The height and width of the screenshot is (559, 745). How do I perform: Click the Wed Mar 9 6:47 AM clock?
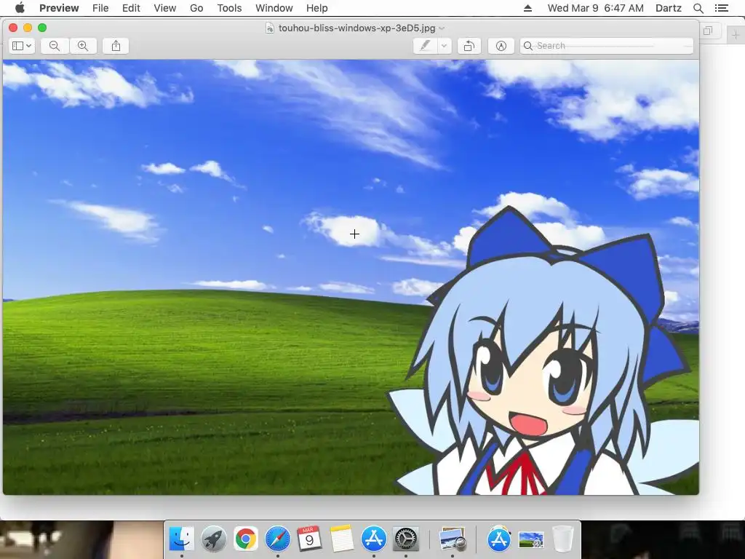tap(596, 8)
